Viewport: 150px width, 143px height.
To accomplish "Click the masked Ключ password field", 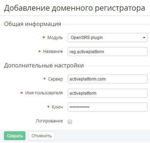I will [107, 107].
